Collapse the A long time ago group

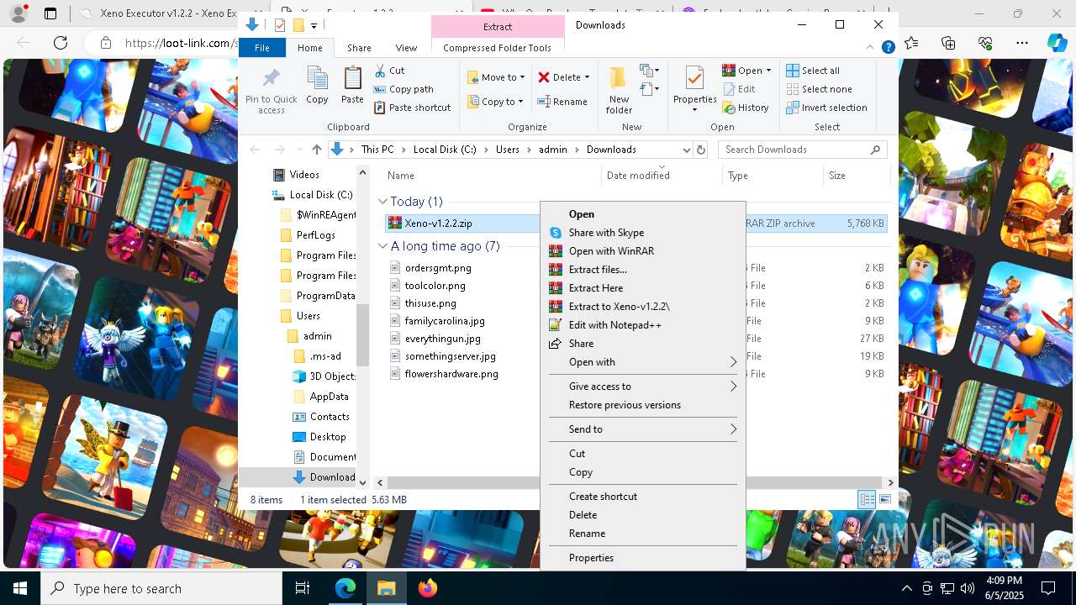coord(382,246)
